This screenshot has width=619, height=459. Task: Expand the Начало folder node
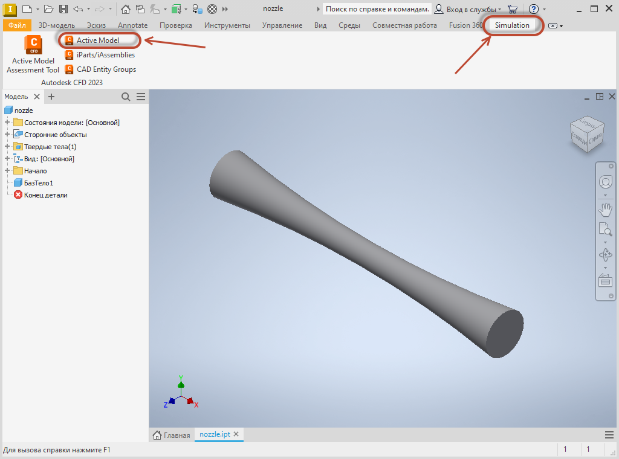(x=7, y=171)
